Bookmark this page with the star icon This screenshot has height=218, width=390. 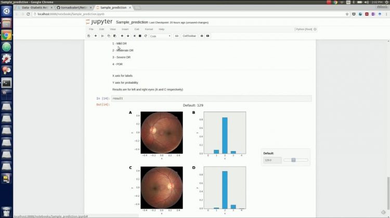[x=347, y=14]
